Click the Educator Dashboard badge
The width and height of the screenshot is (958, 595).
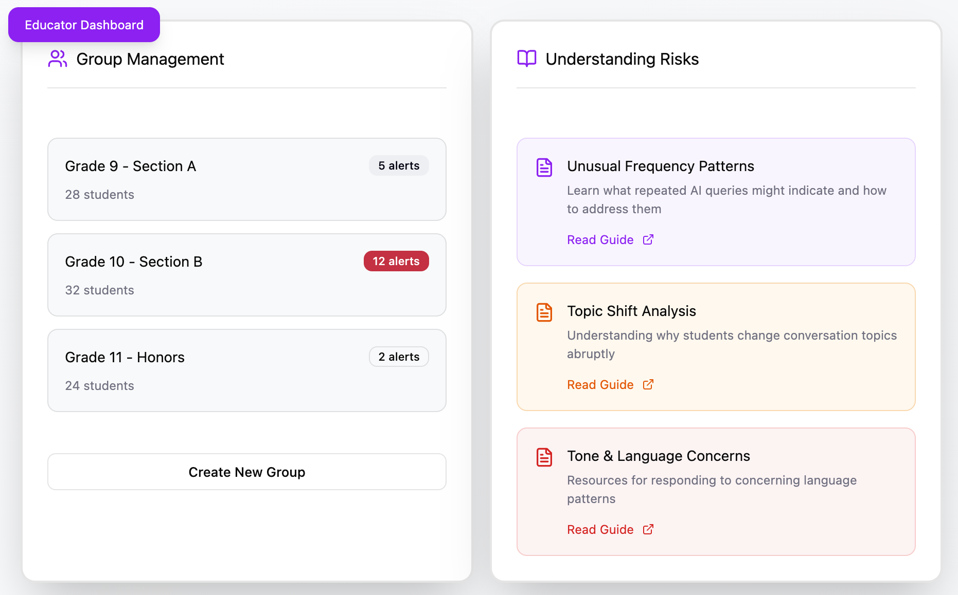pyautogui.click(x=84, y=25)
